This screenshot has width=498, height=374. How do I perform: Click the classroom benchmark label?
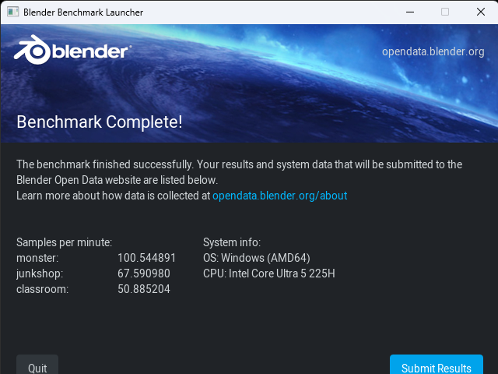pyautogui.click(x=42, y=289)
